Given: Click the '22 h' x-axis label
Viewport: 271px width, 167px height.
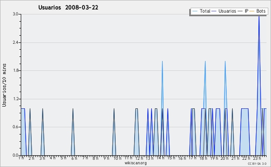Looking at the screenshot, I should 246,158.
